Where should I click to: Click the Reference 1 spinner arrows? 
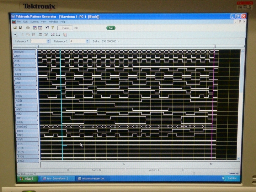pyautogui.click(x=48, y=41)
